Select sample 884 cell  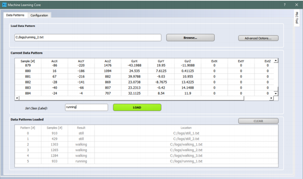point(28,93)
